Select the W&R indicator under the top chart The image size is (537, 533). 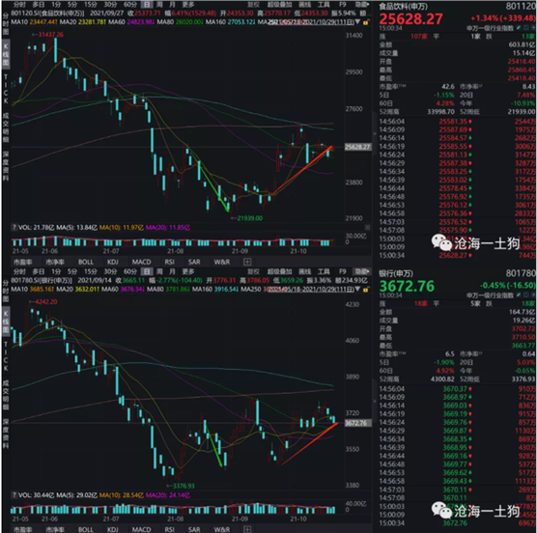click(222, 262)
